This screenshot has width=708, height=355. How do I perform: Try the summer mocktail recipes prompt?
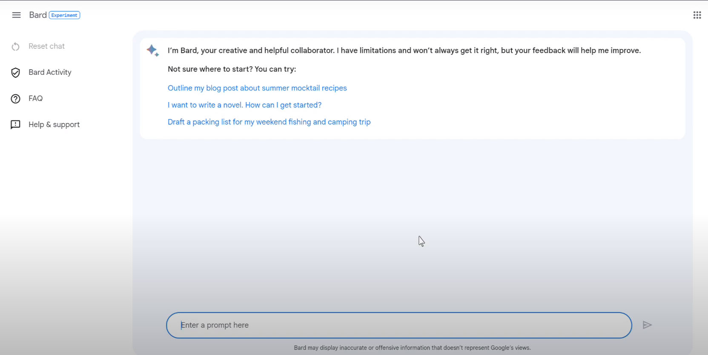coord(257,88)
